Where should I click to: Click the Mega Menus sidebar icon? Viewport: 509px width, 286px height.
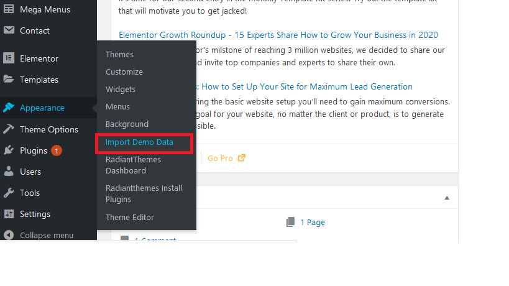pos(9,10)
